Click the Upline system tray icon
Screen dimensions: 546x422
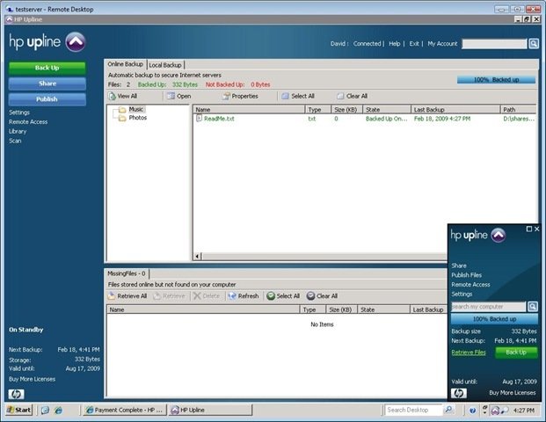pos(495,411)
